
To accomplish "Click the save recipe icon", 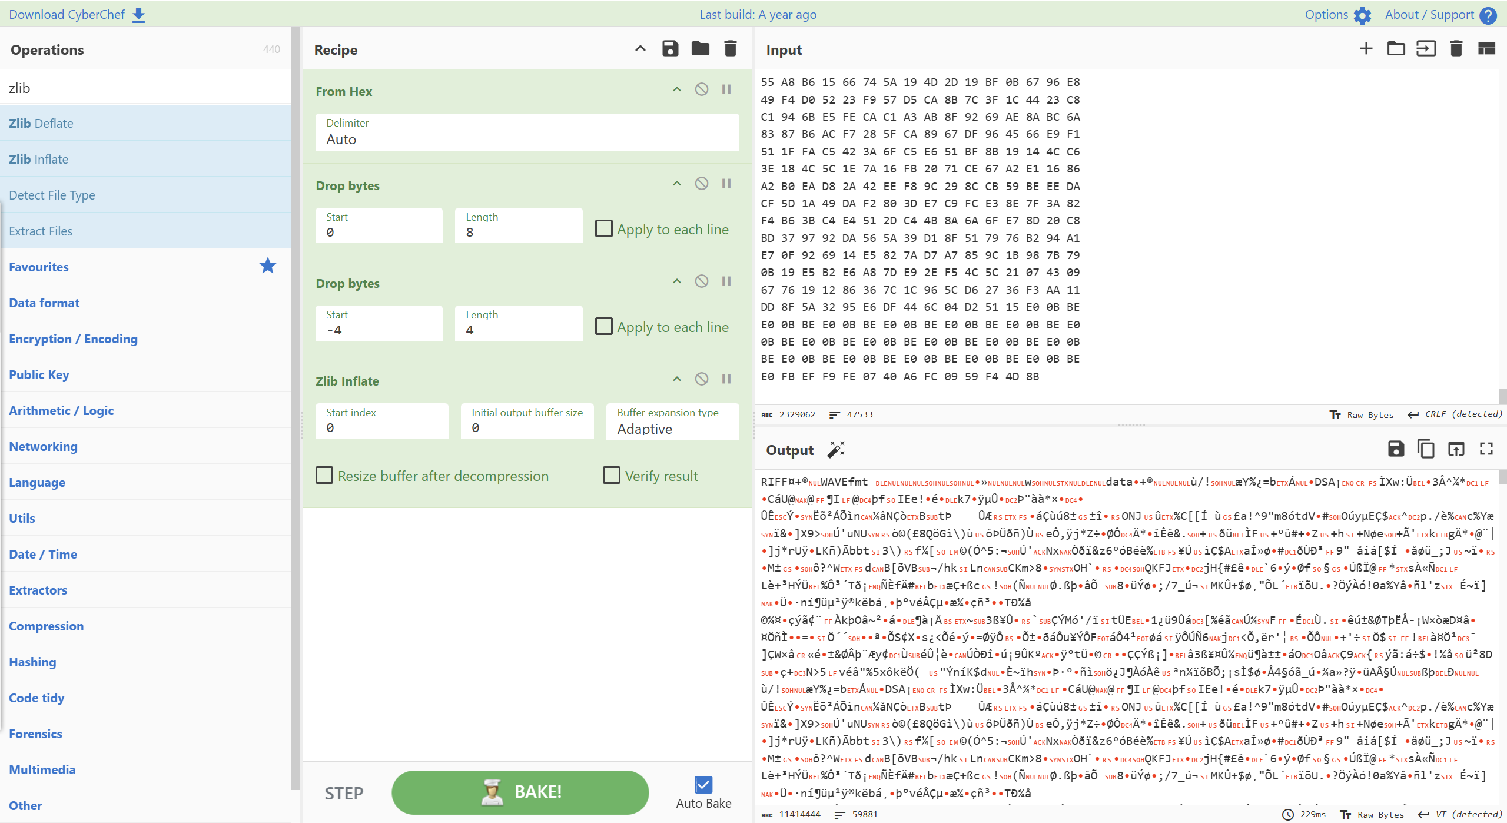I will pos(670,49).
